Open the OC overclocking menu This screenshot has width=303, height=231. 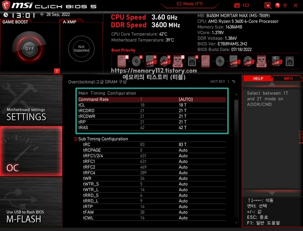pos(31,151)
